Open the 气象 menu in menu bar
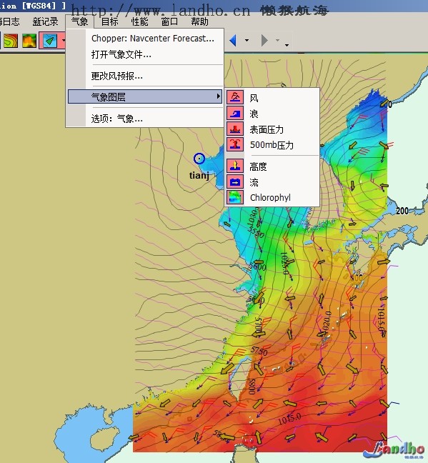The image size is (428, 463). click(80, 21)
